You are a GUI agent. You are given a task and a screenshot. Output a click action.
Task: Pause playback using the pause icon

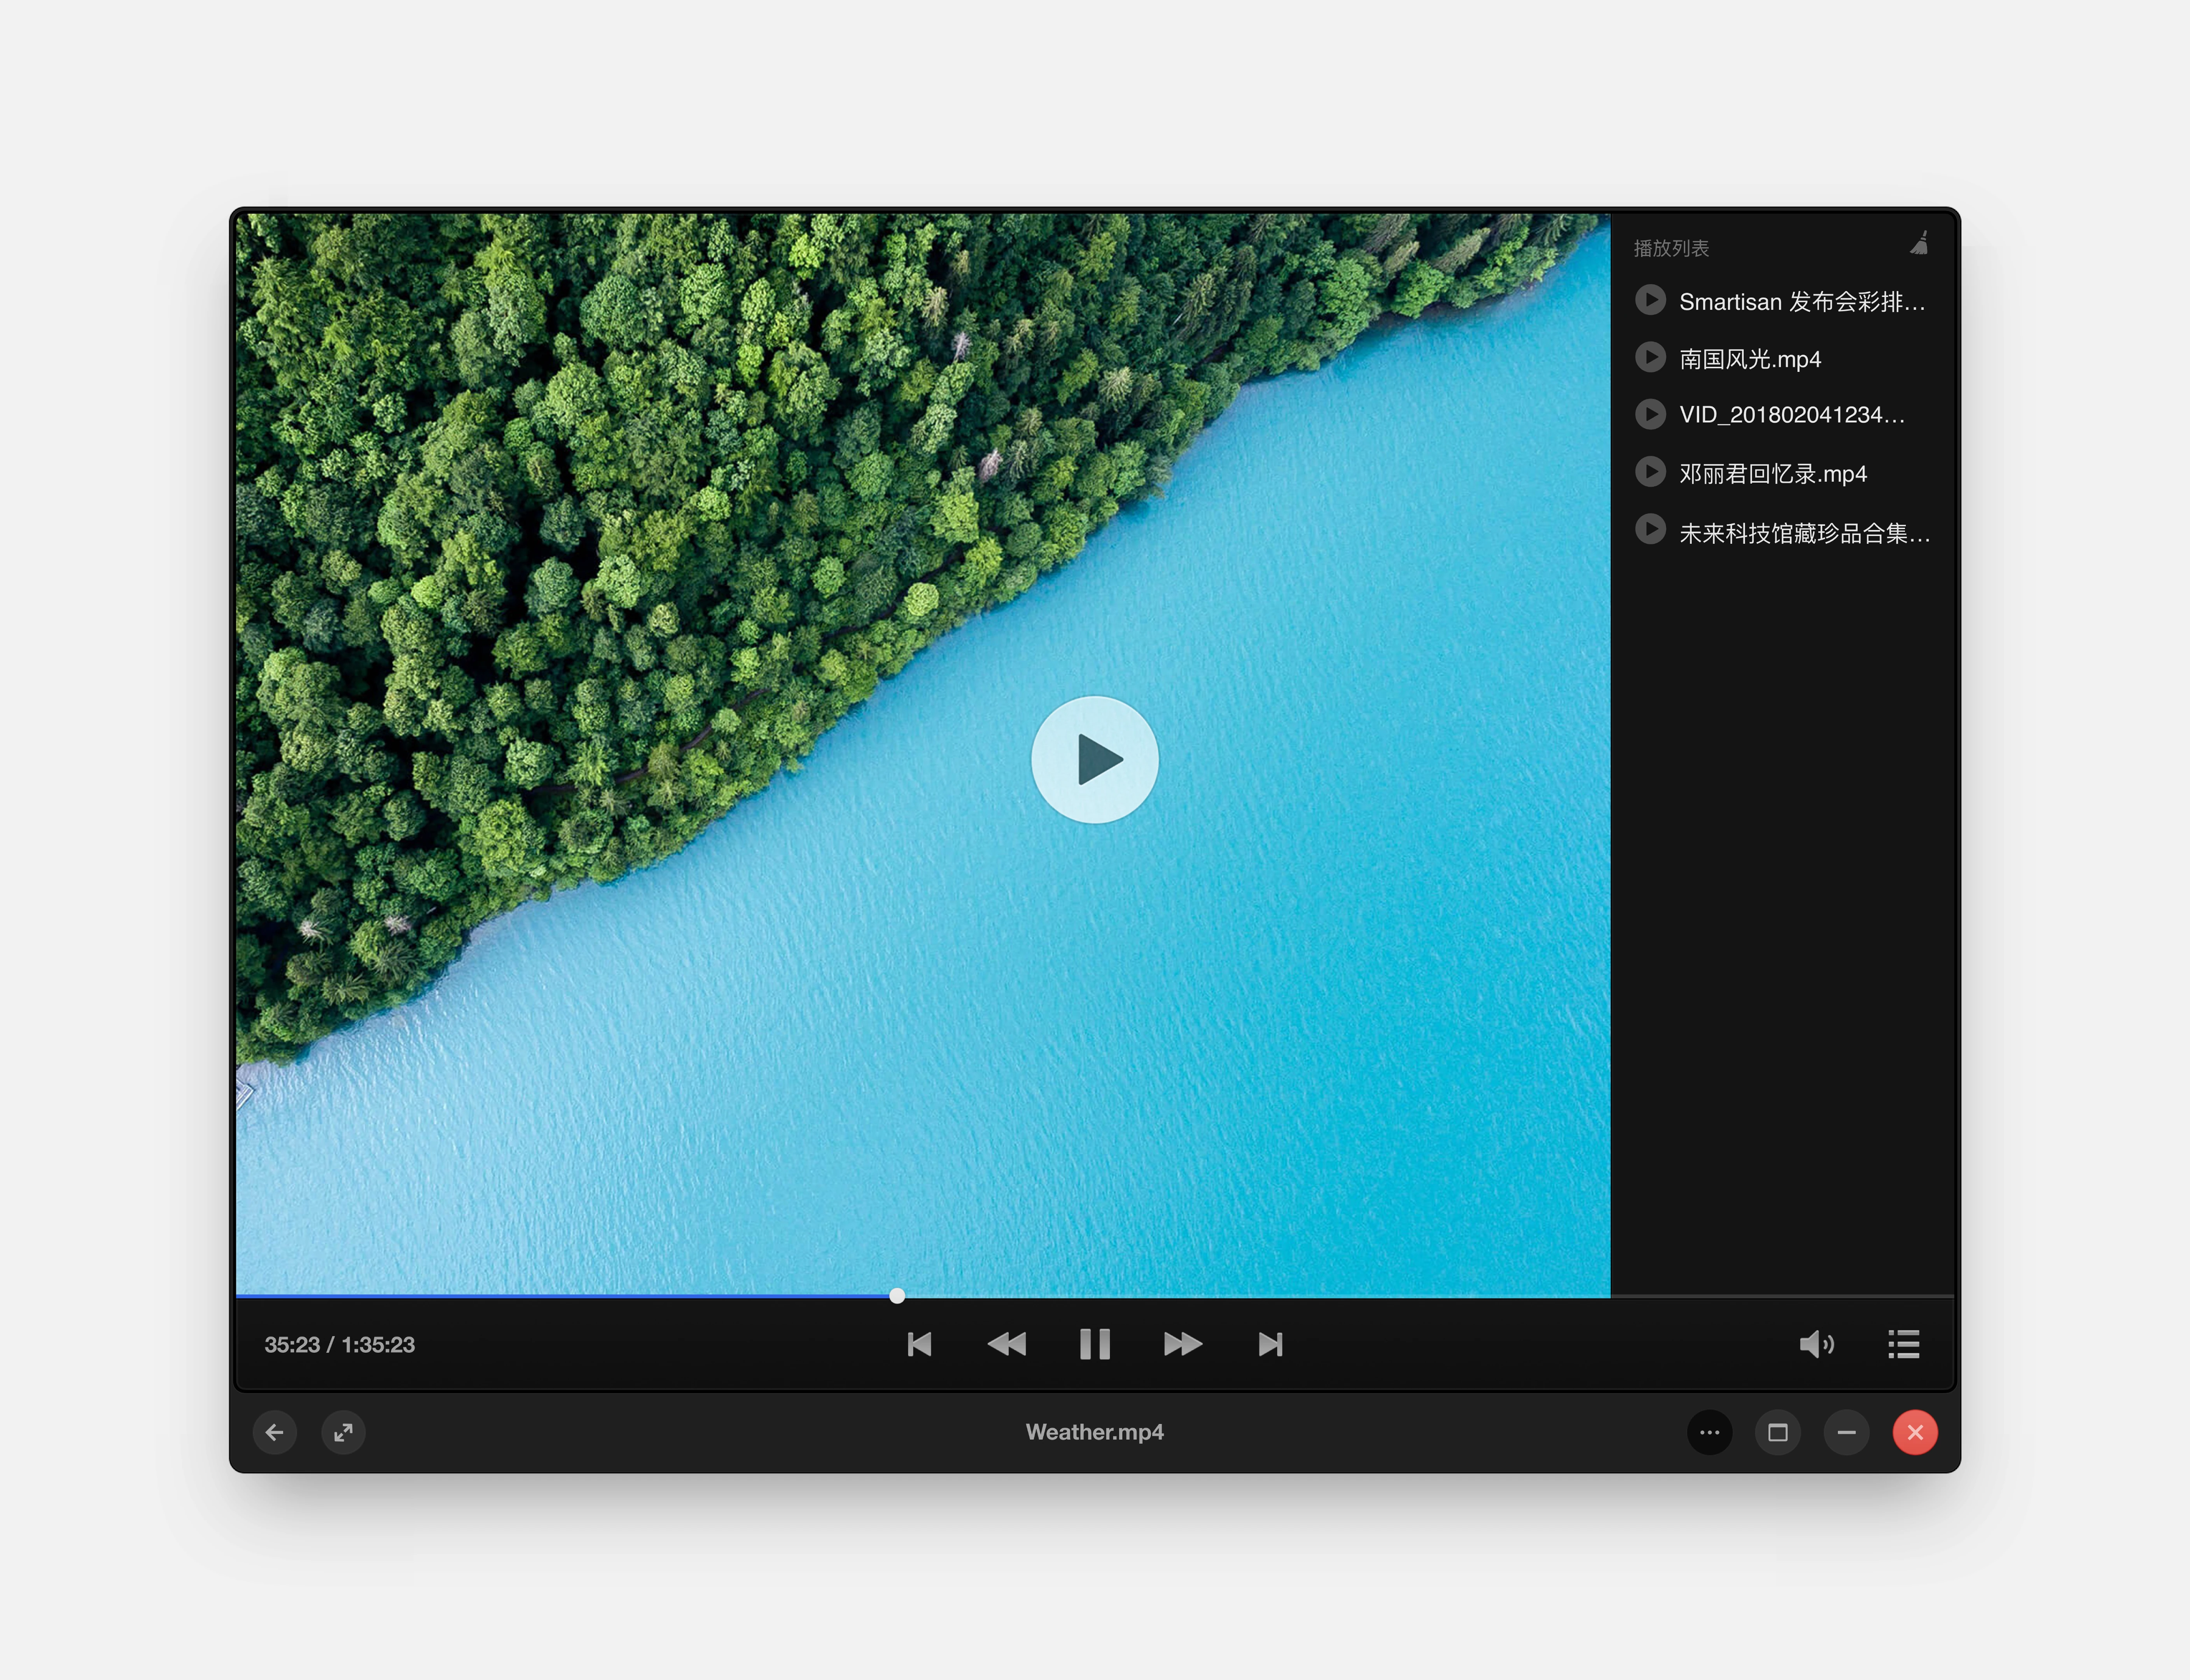click(1095, 1344)
